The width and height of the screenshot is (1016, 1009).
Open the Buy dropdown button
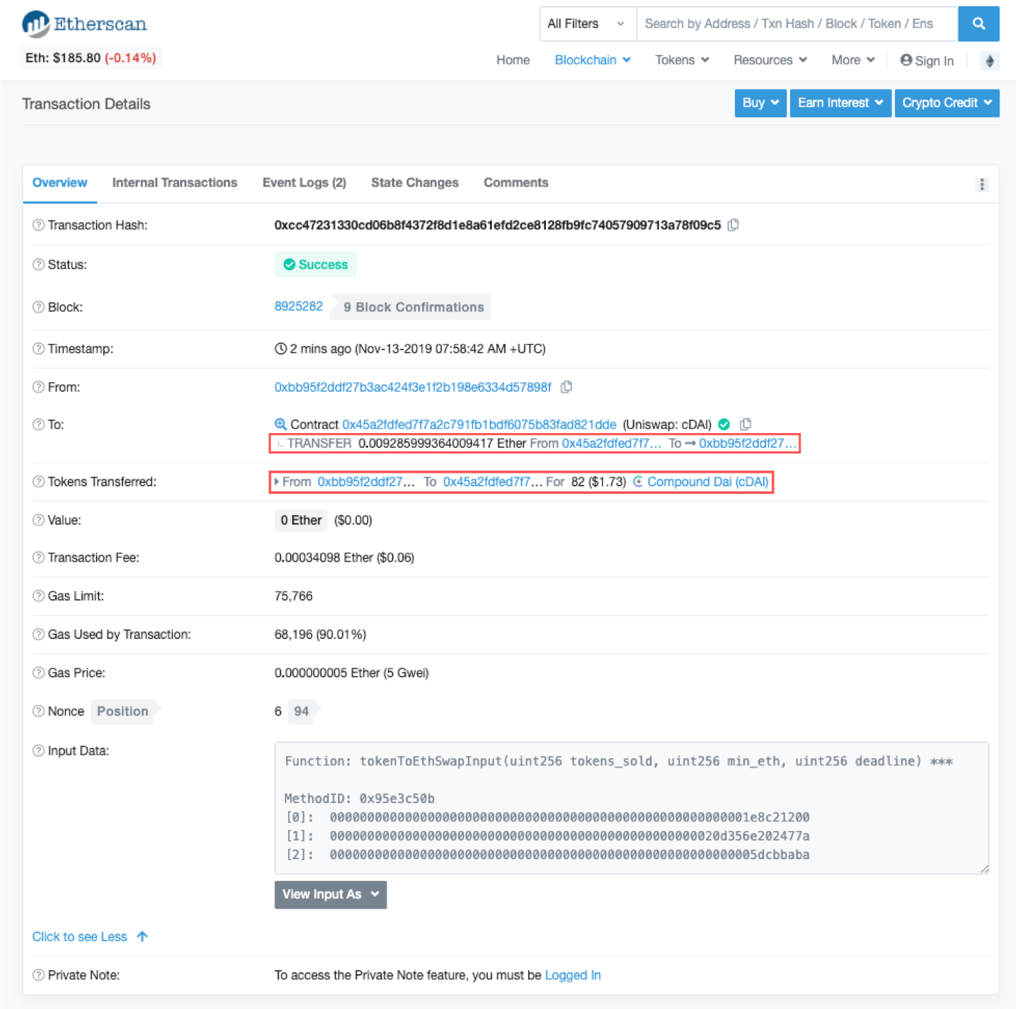coord(760,103)
